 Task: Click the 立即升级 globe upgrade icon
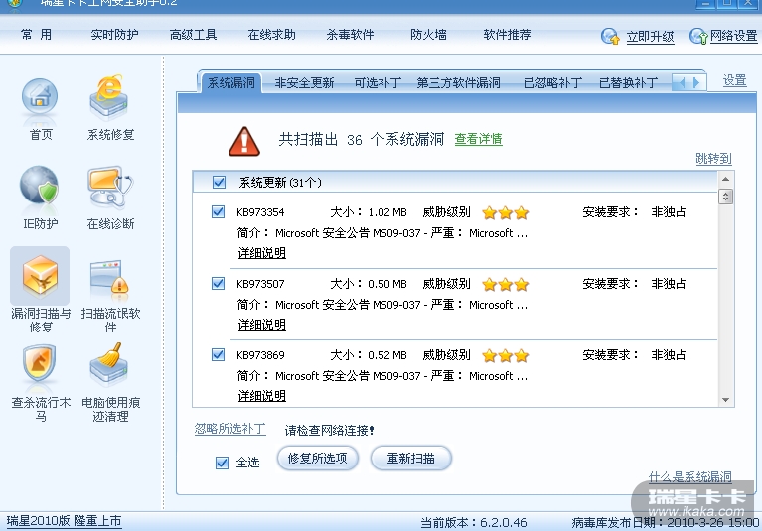pos(610,36)
